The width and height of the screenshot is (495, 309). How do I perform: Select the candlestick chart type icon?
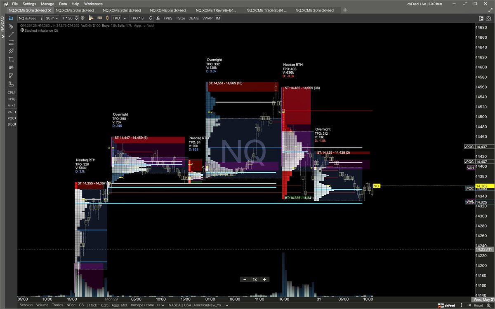(107, 18)
